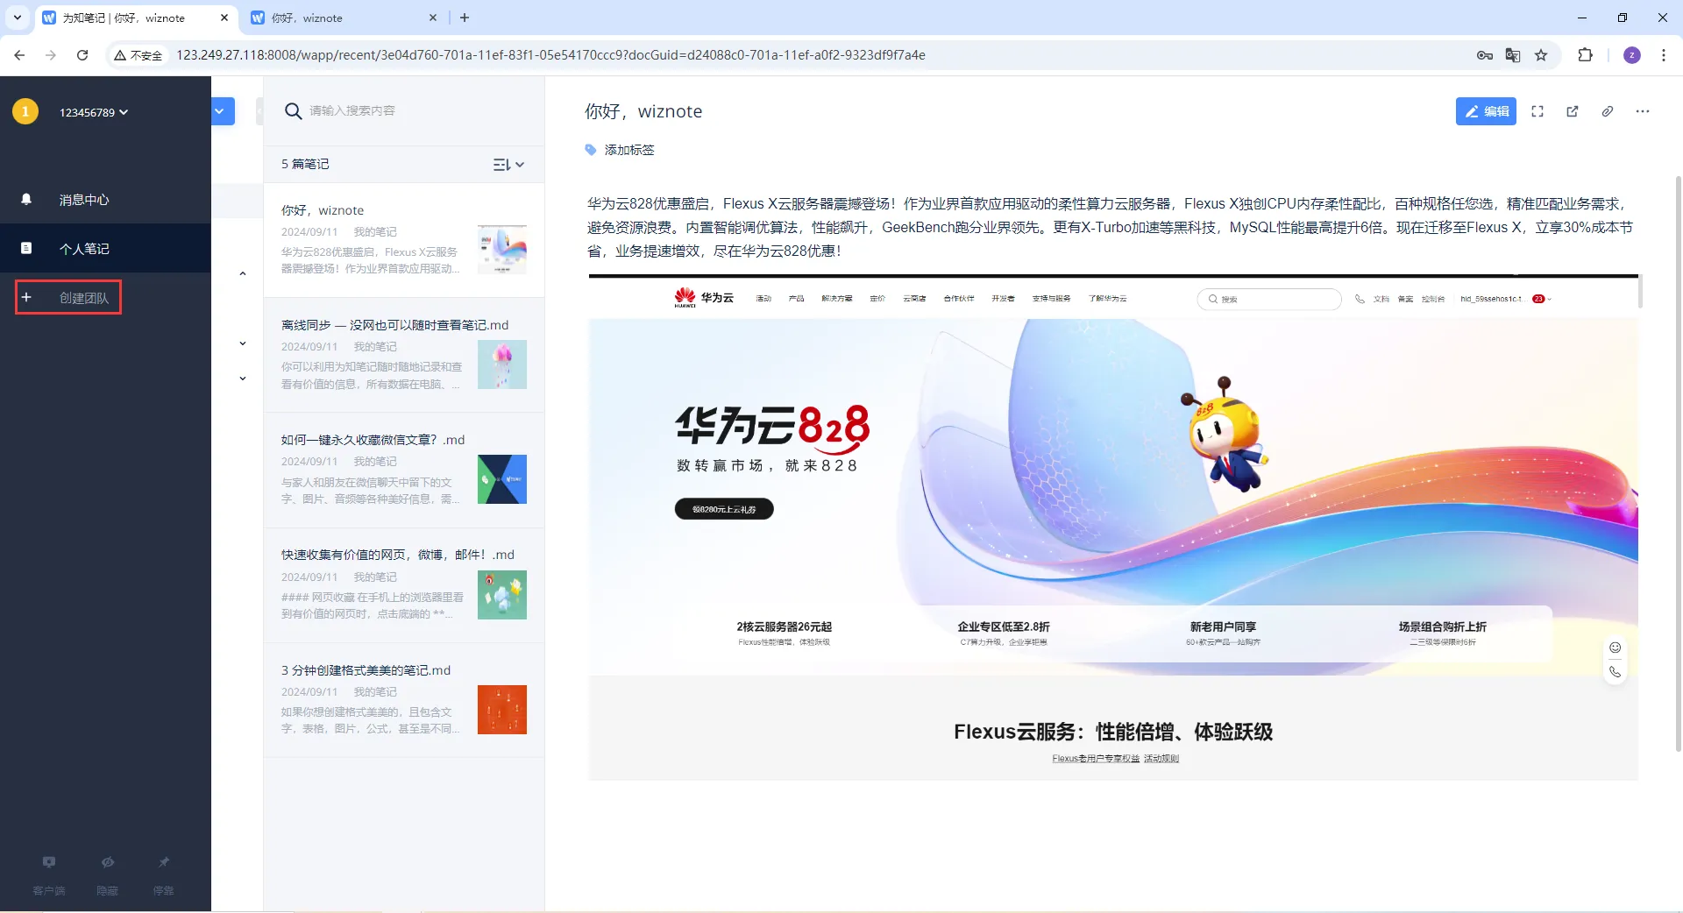Open note 快速收集有价值的网页，微博，邮件！.md
This screenshot has height=913, width=1683.
(x=404, y=585)
